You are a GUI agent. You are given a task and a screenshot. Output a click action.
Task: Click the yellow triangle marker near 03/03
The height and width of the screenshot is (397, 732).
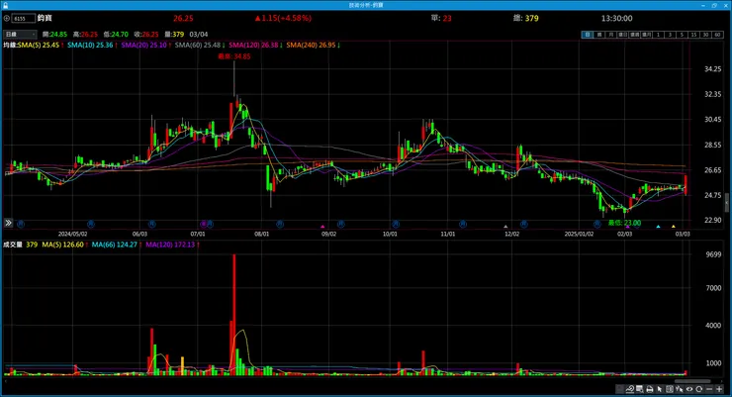674,227
